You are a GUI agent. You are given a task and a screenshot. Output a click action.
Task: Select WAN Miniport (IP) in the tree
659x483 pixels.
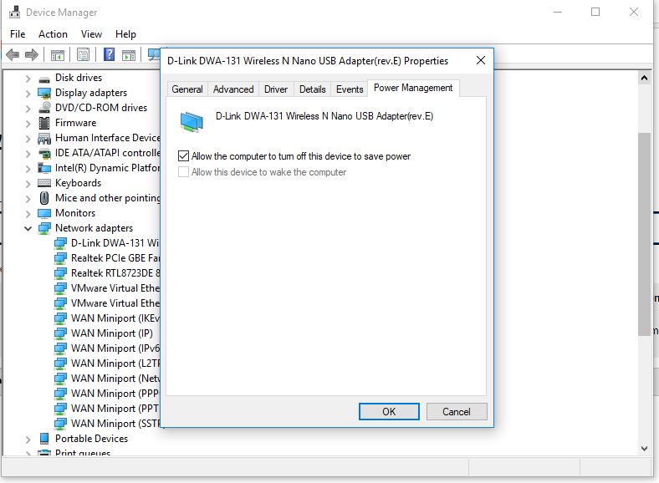pyautogui.click(x=112, y=333)
